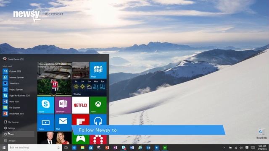
Task: Click the Power button in Start menu
Action: pos(18,134)
